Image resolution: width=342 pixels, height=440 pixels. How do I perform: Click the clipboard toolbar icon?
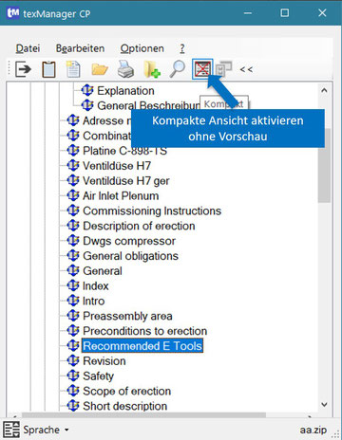click(48, 69)
